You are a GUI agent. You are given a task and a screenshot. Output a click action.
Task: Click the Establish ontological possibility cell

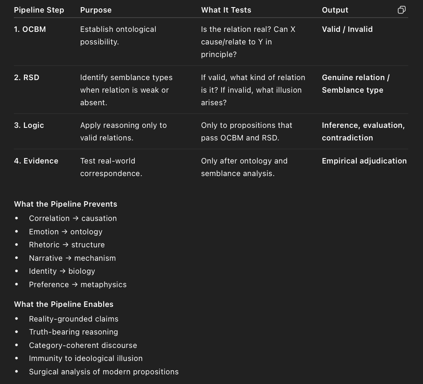tap(118, 36)
